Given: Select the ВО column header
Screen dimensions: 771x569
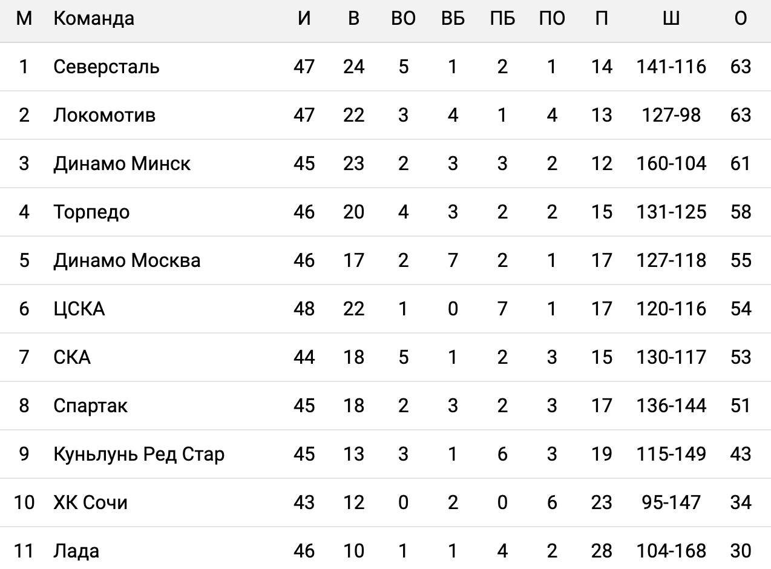Looking at the screenshot, I should click(x=403, y=19).
